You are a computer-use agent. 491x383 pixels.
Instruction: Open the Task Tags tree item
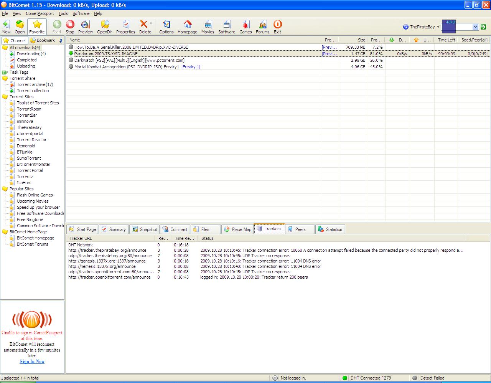(x=19, y=72)
